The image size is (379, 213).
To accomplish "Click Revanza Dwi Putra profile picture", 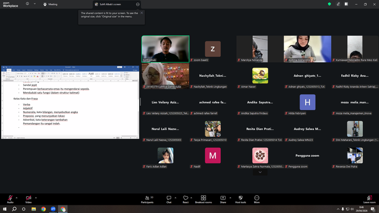I will 355,156.
